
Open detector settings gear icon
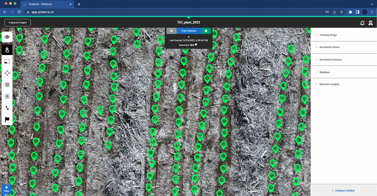pos(171,31)
